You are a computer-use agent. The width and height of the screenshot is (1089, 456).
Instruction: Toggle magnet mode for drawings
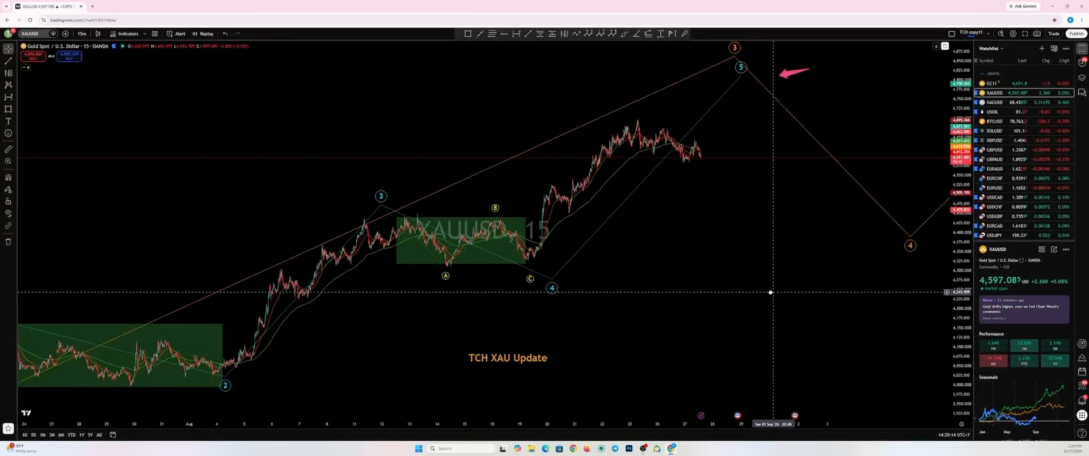[8, 177]
